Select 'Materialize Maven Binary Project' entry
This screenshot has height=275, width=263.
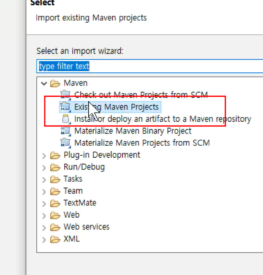pyautogui.click(x=133, y=131)
